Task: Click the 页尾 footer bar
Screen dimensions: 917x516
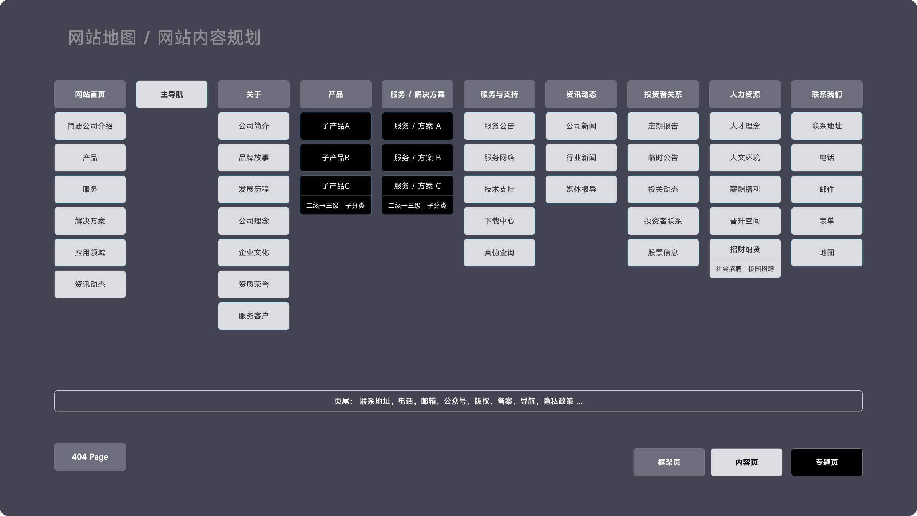Action: [x=458, y=401]
